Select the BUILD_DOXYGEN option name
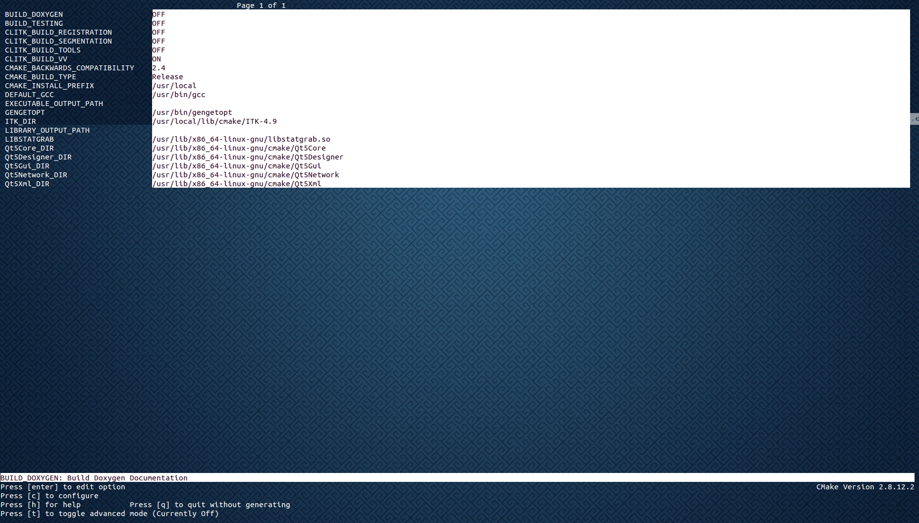This screenshot has width=919, height=523. [x=34, y=14]
